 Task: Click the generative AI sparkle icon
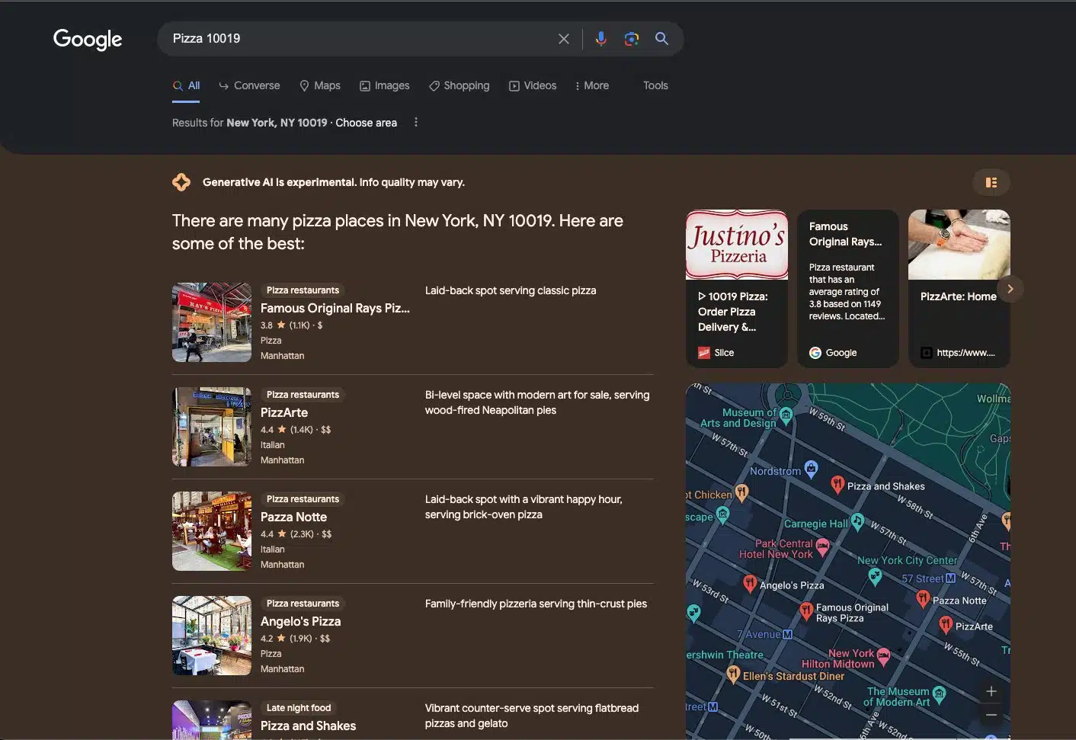(x=181, y=182)
